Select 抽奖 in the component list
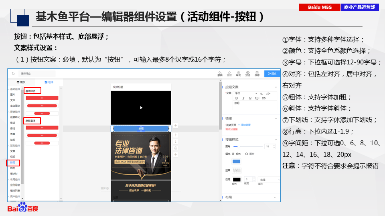Viewport: 385px width, 216px height. point(13,140)
